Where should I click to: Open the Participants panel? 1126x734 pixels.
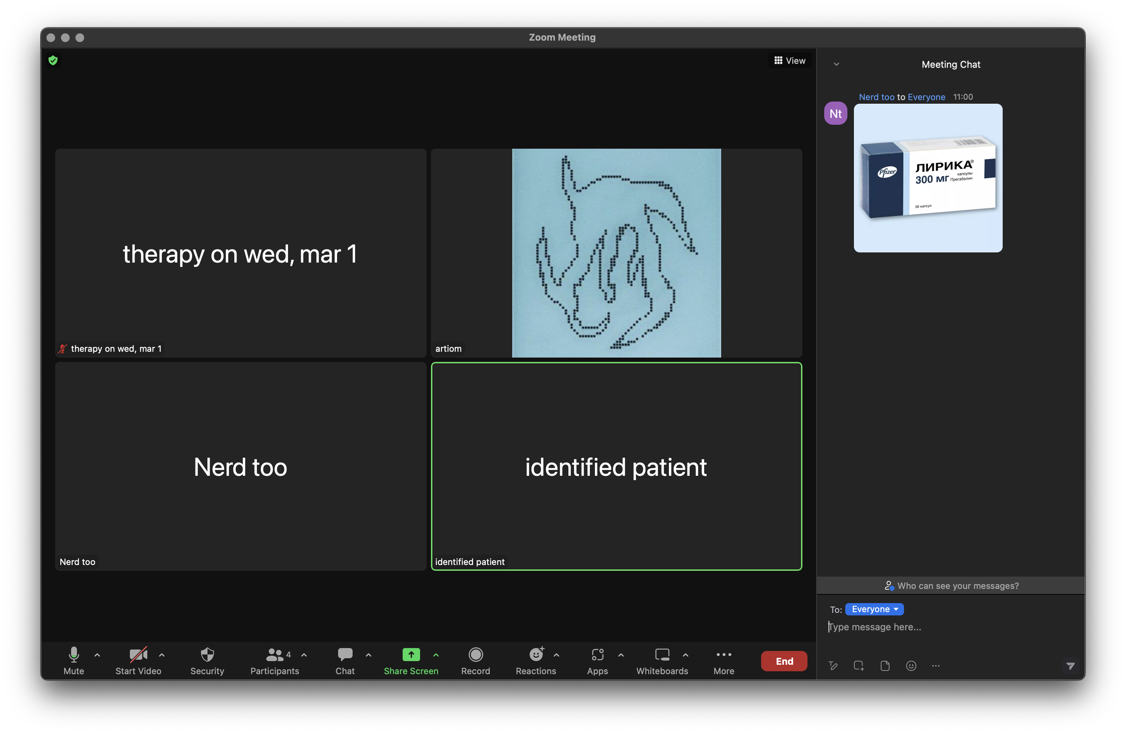[x=275, y=661]
